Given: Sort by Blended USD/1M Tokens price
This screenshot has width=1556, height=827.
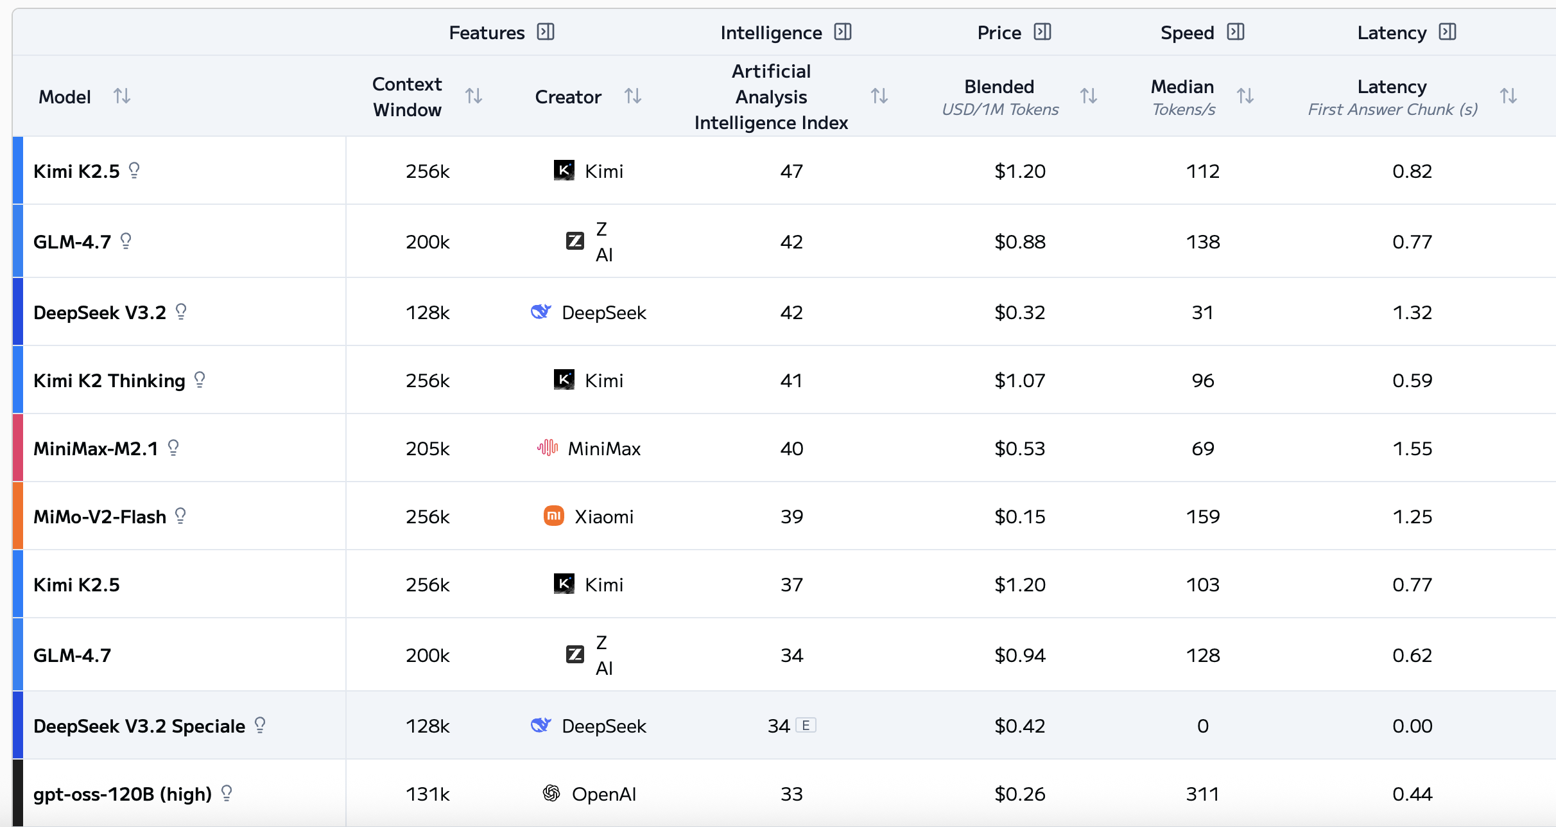Looking at the screenshot, I should tap(1089, 96).
